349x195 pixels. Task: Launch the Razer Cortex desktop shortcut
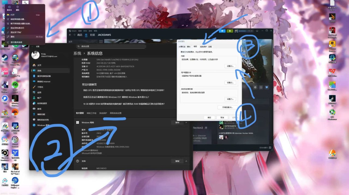[x=16, y=86]
